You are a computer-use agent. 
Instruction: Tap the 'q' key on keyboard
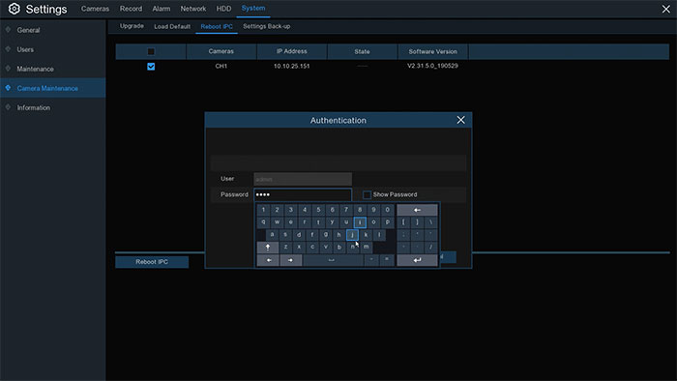(263, 222)
